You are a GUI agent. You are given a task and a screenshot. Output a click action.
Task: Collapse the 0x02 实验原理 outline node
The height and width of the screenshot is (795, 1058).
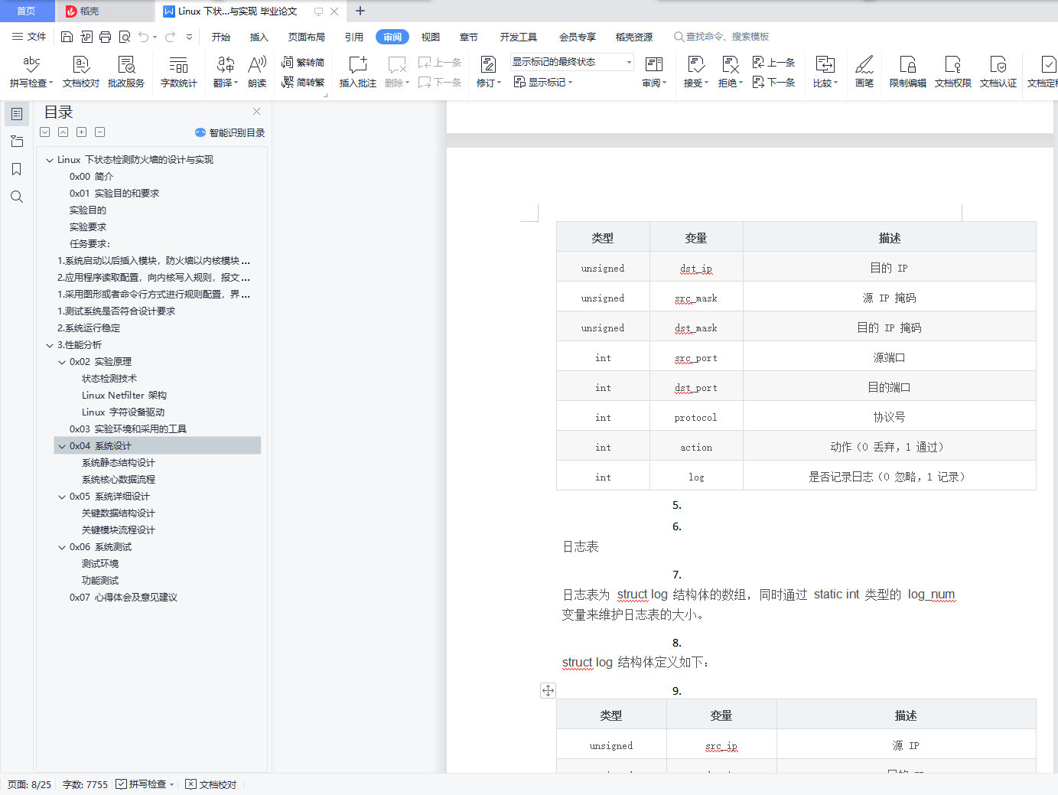62,362
